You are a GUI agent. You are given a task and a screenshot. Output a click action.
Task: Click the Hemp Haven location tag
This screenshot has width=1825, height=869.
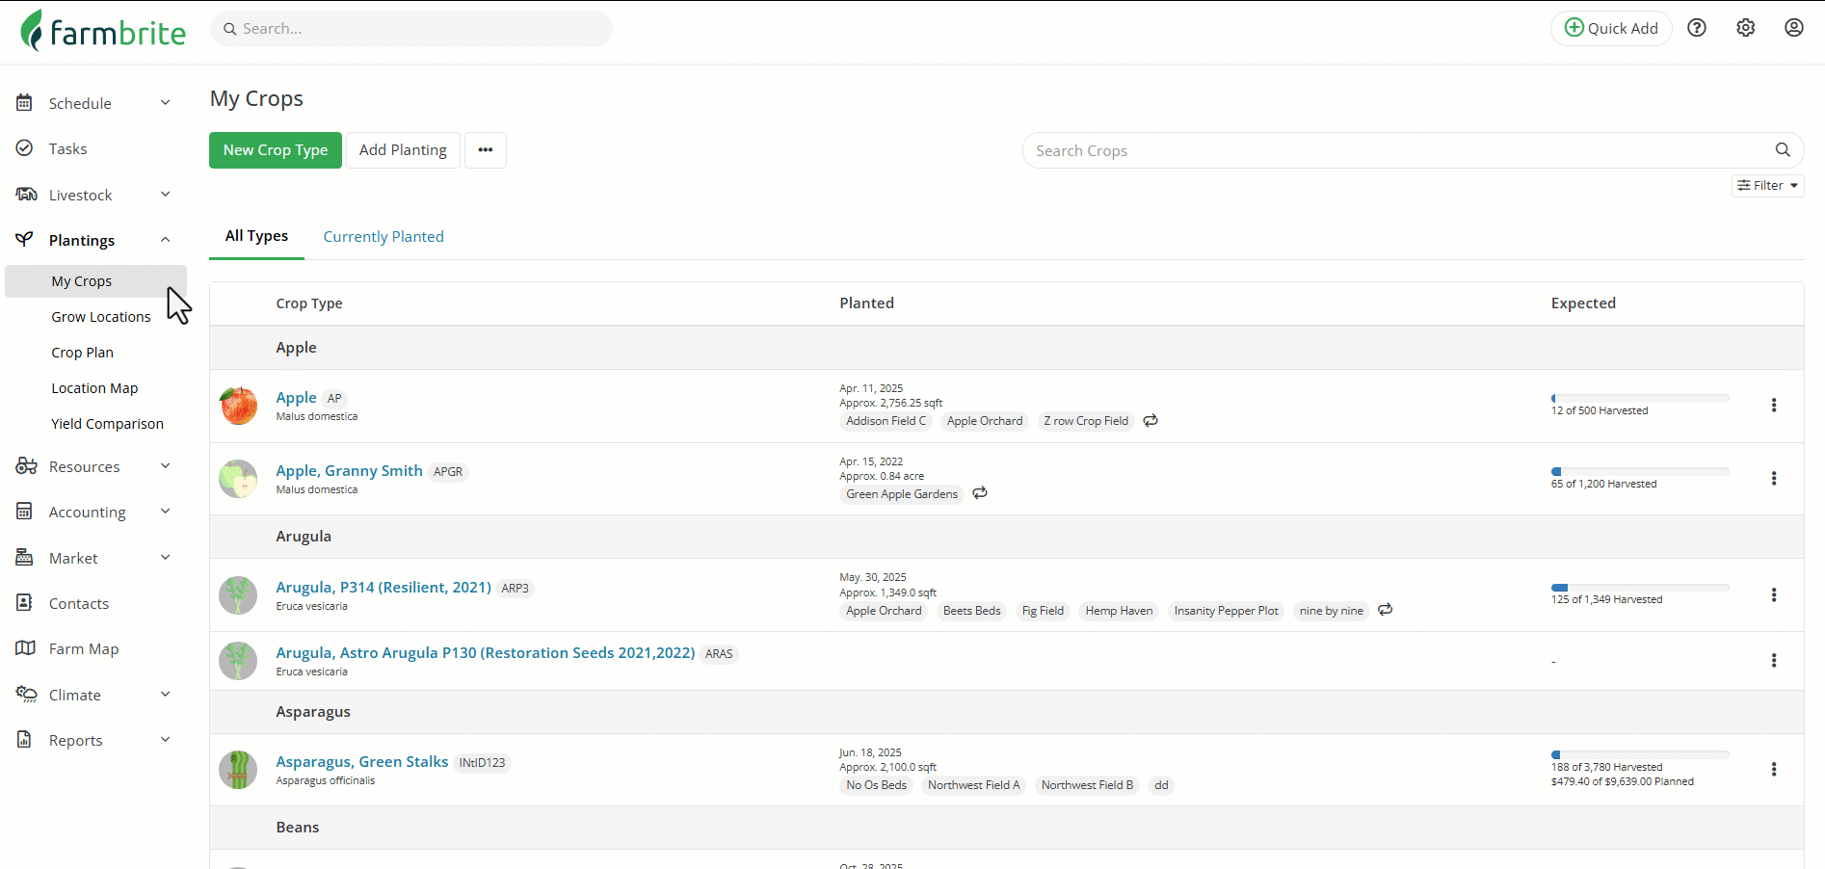(1120, 611)
